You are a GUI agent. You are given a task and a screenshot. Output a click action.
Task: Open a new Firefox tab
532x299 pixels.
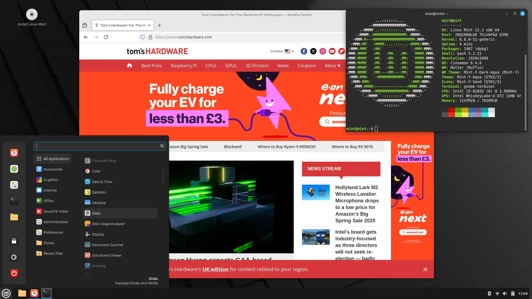pyautogui.click(x=160, y=25)
